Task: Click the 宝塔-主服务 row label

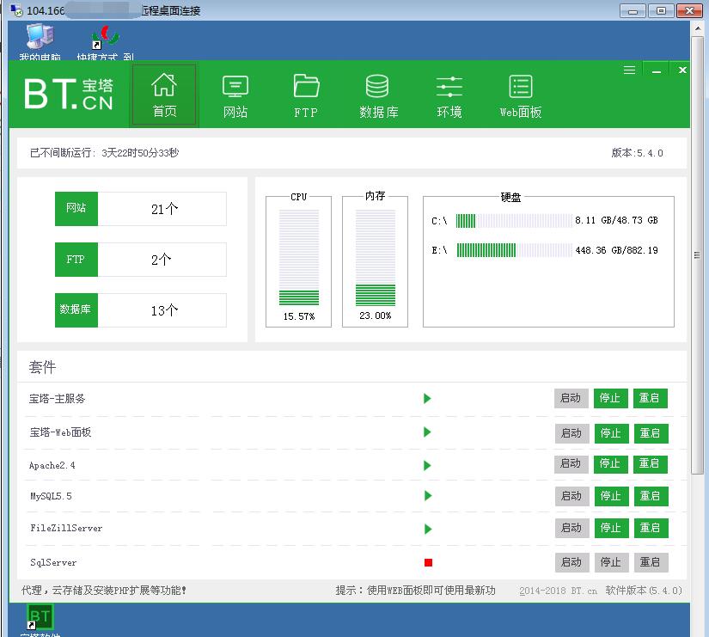Action: [57, 399]
